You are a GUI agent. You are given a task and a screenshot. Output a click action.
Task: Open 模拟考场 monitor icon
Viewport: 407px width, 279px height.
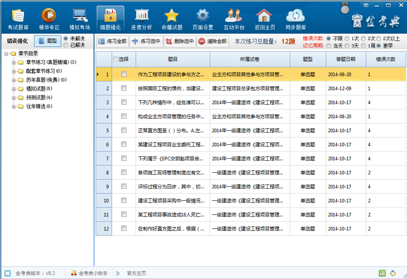click(x=79, y=19)
